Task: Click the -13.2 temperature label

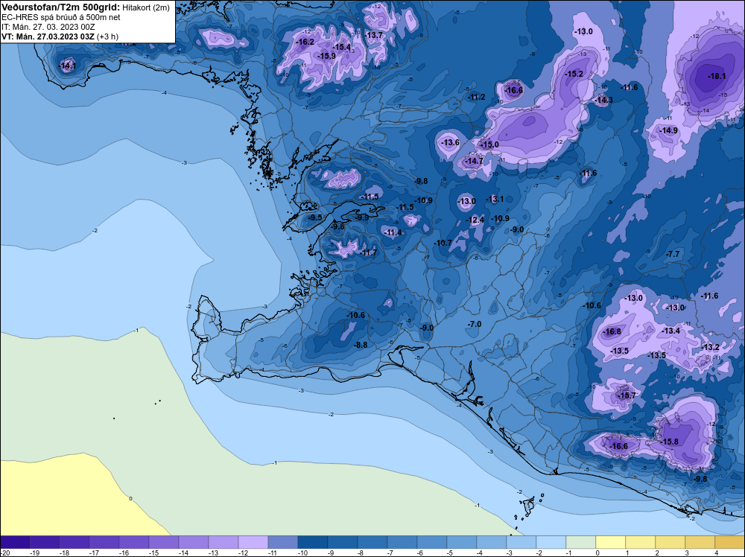Action: [711, 347]
